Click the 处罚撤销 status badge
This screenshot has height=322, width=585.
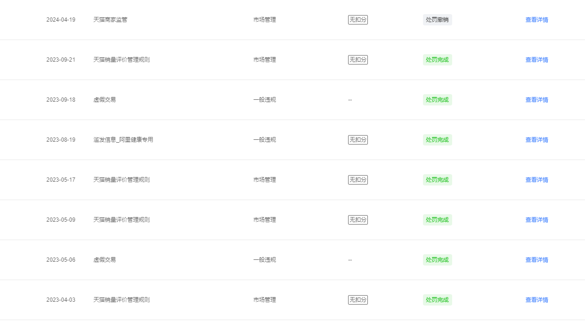(437, 20)
